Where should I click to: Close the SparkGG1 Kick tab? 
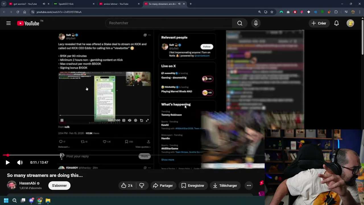pos(94,4)
